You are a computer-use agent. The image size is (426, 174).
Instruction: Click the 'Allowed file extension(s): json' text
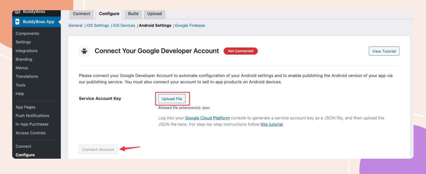[x=184, y=108]
